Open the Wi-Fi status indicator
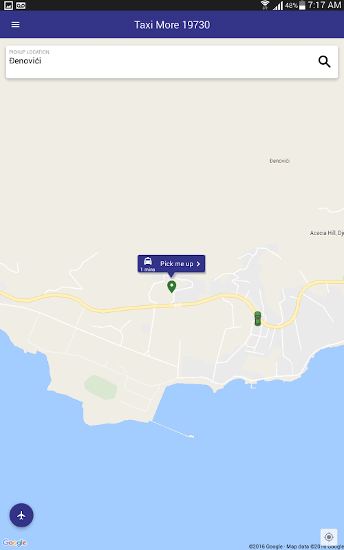 pyautogui.click(x=265, y=5)
